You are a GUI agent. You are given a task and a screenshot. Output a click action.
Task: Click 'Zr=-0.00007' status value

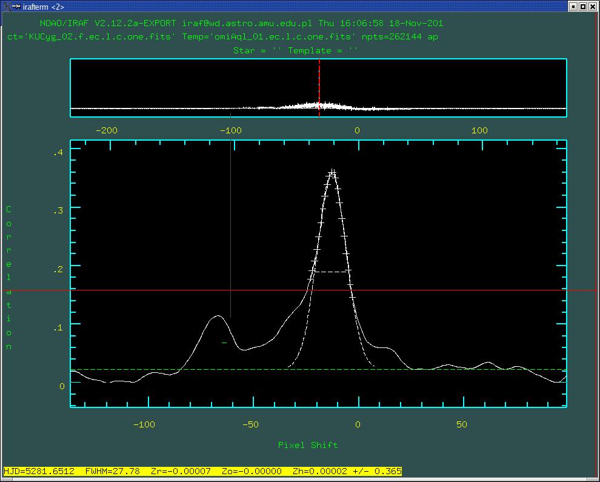181,471
